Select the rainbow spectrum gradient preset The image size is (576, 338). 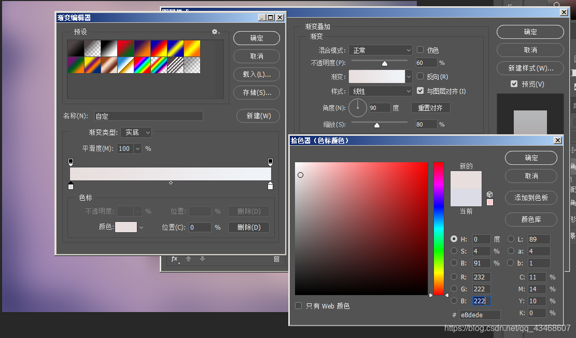(142, 65)
